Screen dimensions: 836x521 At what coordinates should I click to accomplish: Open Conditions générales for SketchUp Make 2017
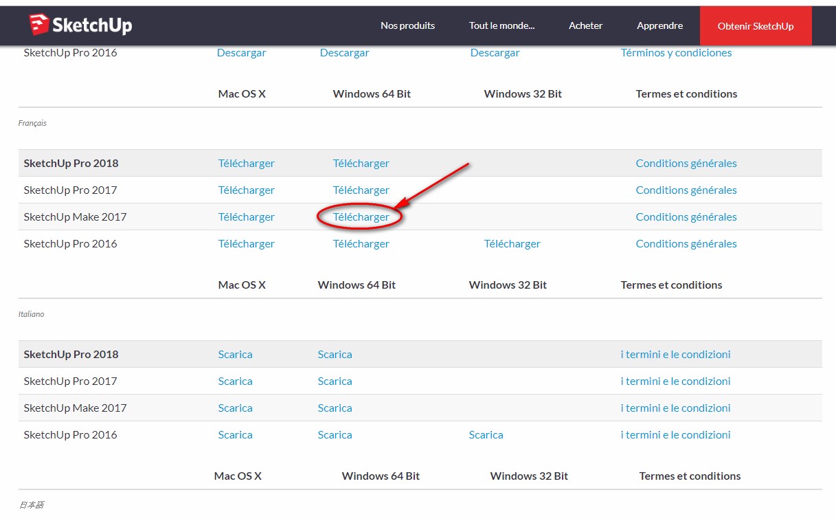pos(686,217)
